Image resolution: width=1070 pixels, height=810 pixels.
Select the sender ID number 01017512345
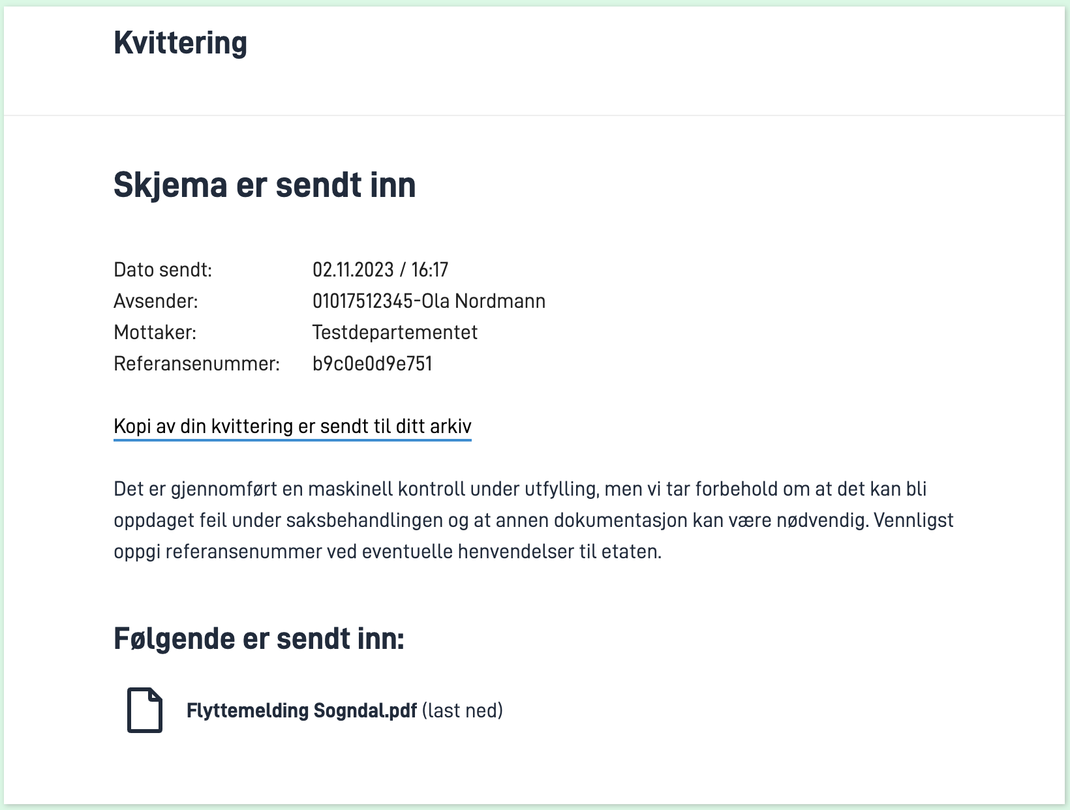coord(362,301)
